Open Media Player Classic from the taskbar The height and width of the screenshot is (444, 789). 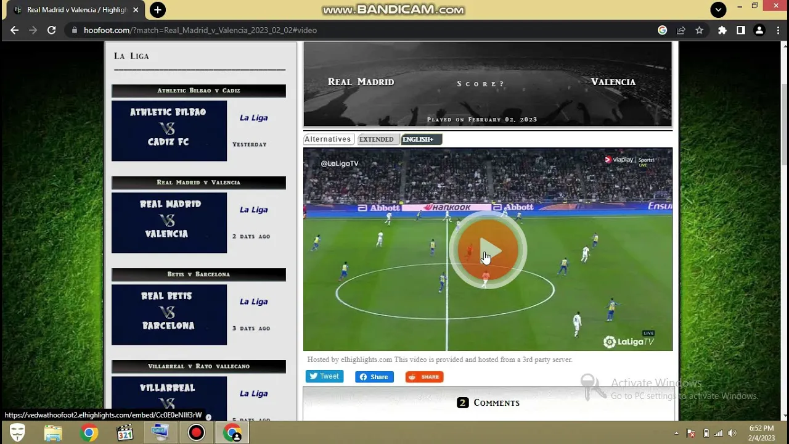[125, 433]
